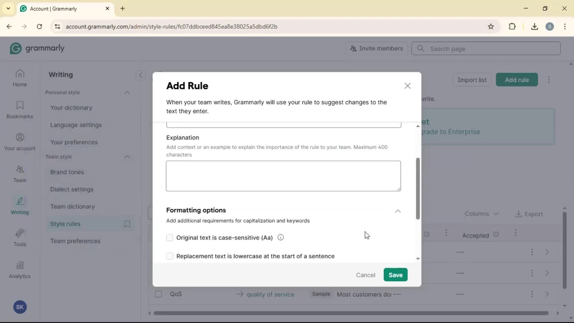Open the Analytics sidebar icon
The width and height of the screenshot is (574, 323).
20,269
